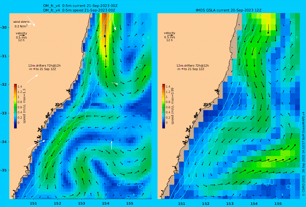Click the 1.4 tick on left color bar

coord(20,87)
